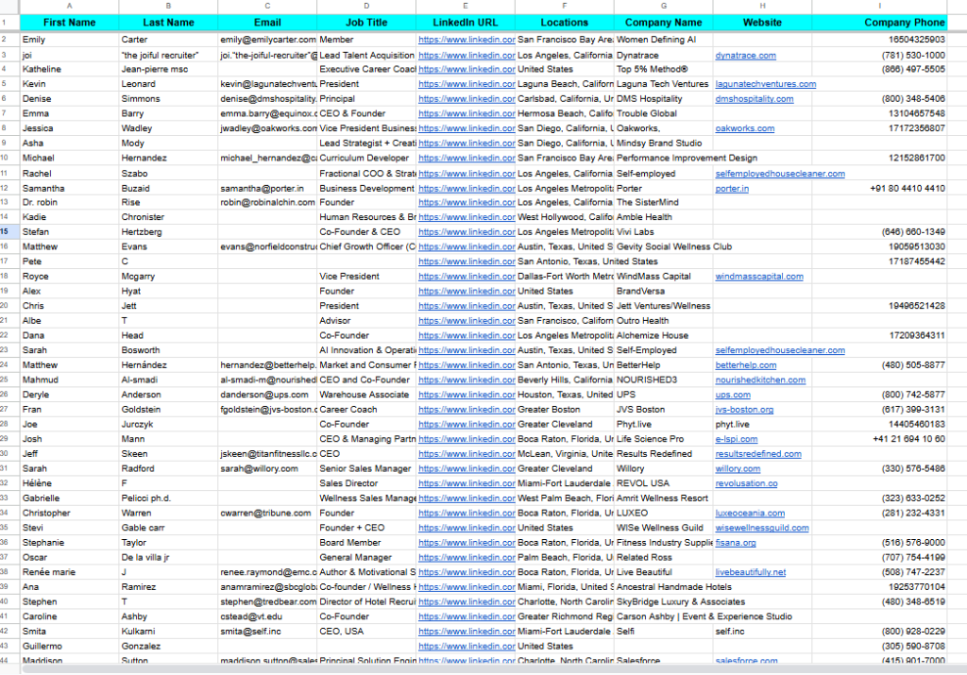The width and height of the screenshot is (967, 675).
Task: Select the Company Phone header cell
Action: tap(879, 23)
